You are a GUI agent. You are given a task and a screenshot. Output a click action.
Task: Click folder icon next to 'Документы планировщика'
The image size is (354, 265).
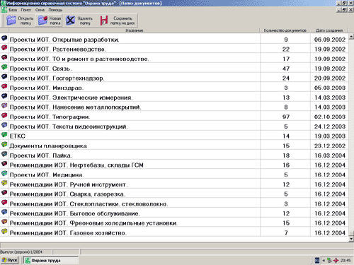4,144
